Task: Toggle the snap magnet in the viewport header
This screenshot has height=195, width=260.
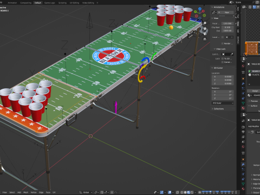Action: [x=102, y=192]
